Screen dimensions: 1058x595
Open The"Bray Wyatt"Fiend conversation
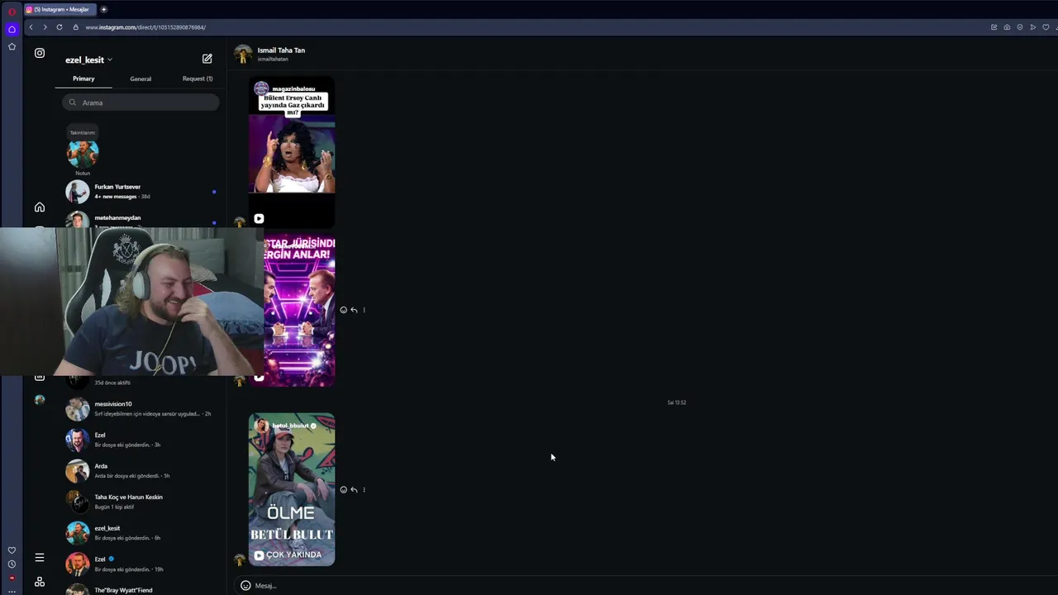[x=141, y=589]
